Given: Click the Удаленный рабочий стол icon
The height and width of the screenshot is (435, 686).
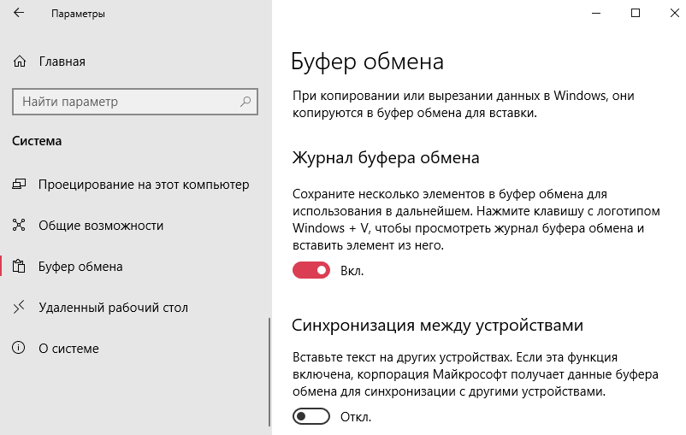Looking at the screenshot, I should [x=20, y=308].
